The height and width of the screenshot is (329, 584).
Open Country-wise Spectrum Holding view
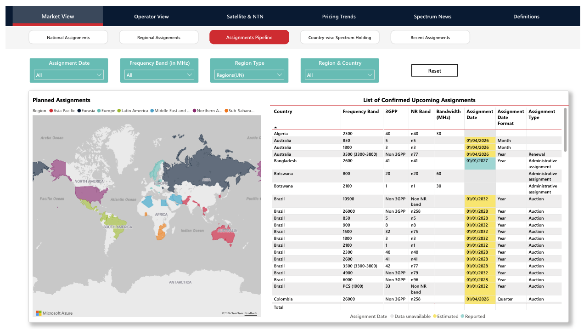pos(340,37)
